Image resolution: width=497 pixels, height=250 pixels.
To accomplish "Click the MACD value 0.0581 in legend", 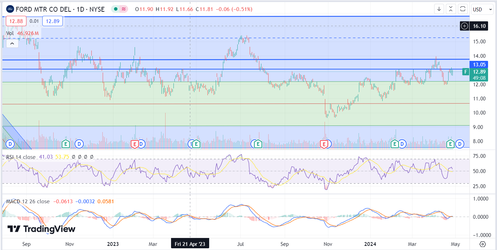I will [106, 202].
